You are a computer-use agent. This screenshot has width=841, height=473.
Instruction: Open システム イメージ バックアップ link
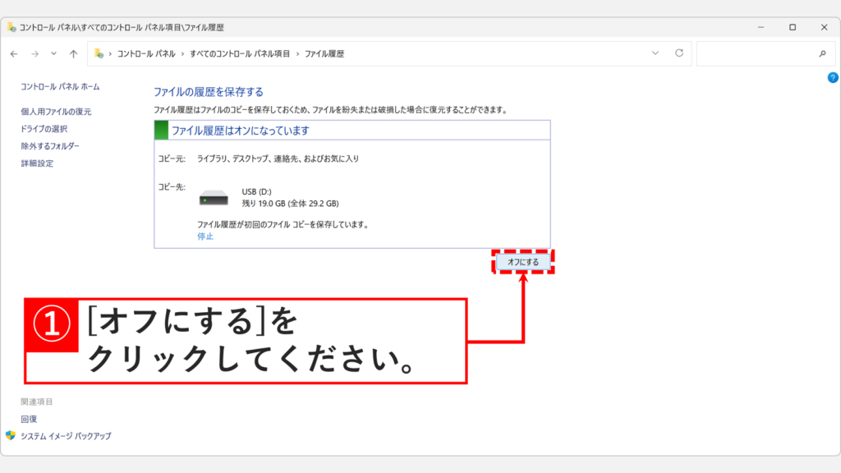tap(66, 436)
